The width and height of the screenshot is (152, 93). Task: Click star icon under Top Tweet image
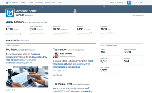(12, 90)
